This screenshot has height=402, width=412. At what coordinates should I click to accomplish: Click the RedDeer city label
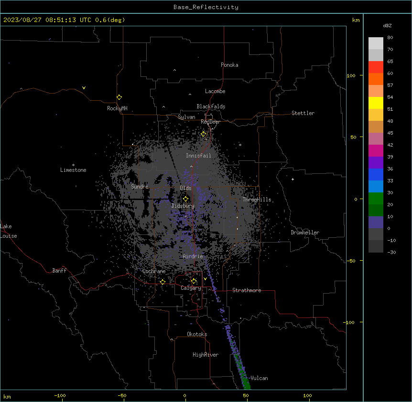[210, 122]
